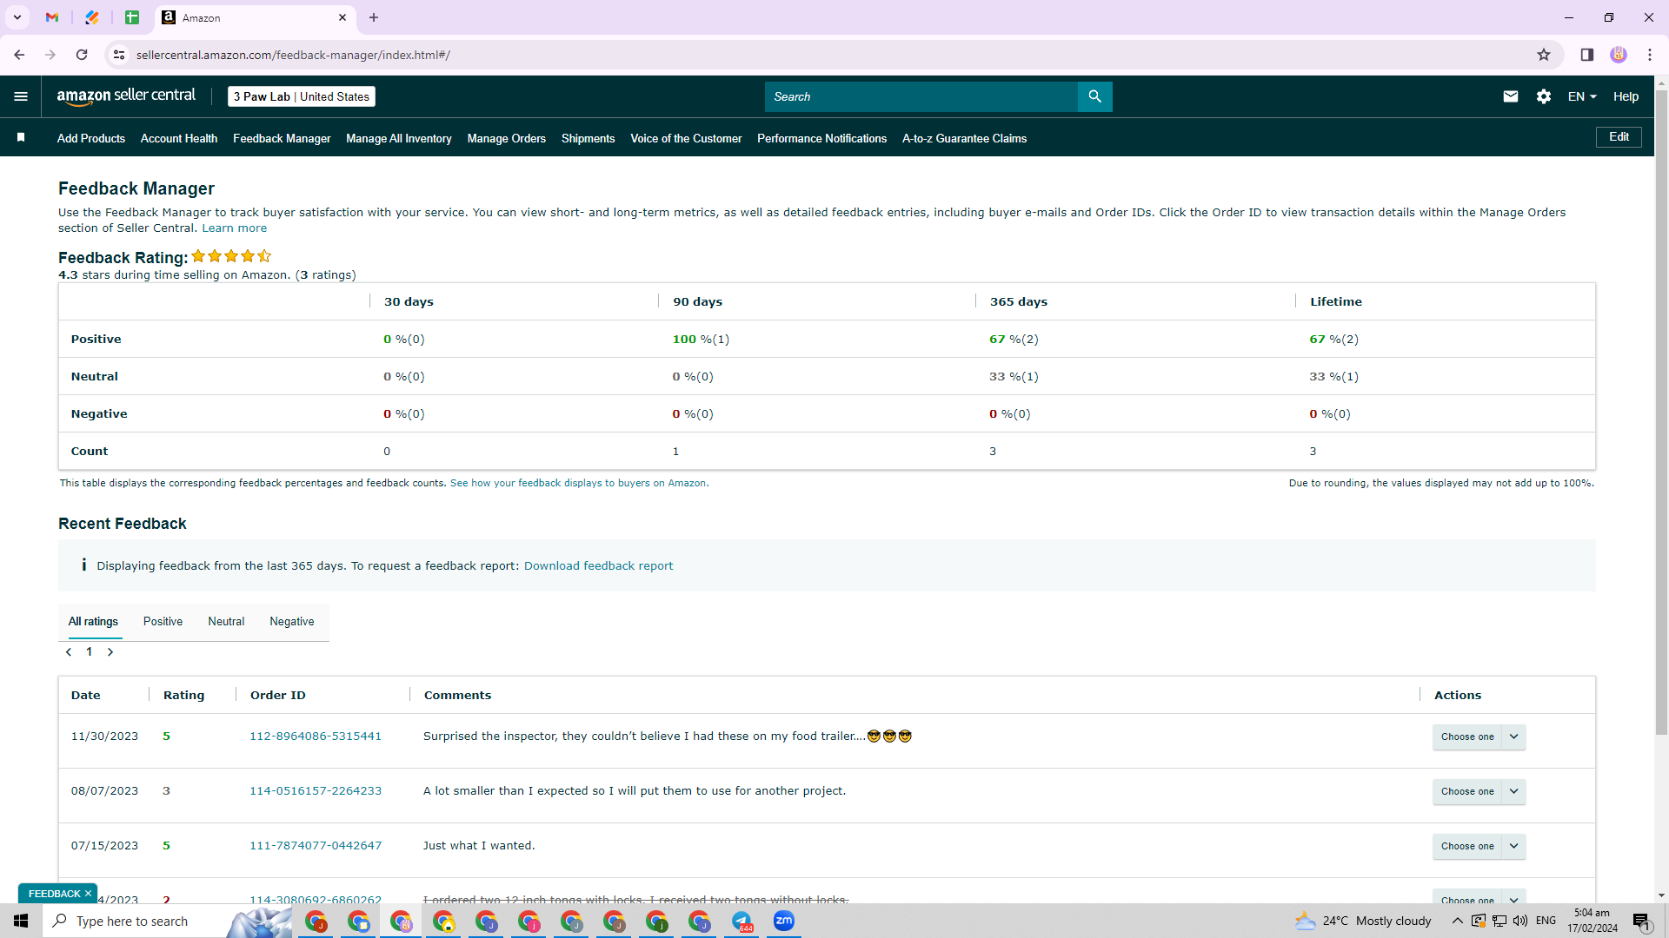Open Account Health page

click(179, 138)
